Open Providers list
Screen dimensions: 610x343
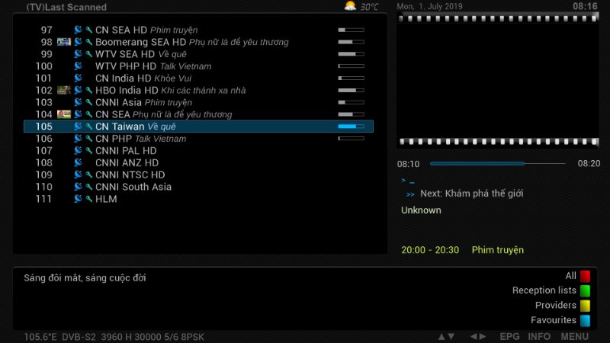[556, 306]
